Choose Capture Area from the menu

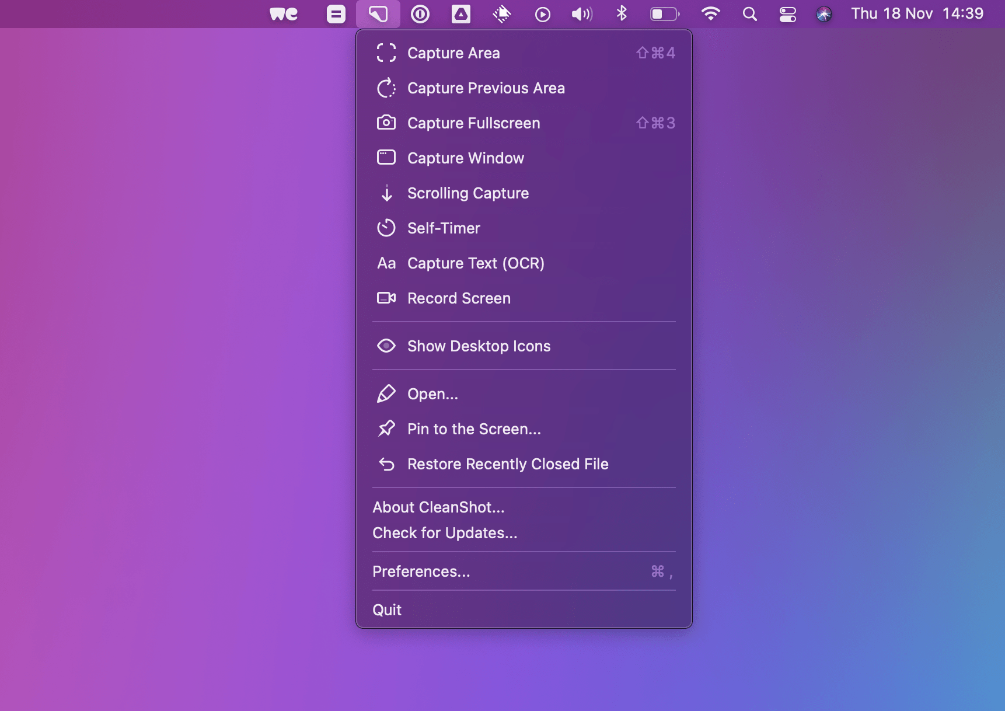pyautogui.click(x=524, y=53)
